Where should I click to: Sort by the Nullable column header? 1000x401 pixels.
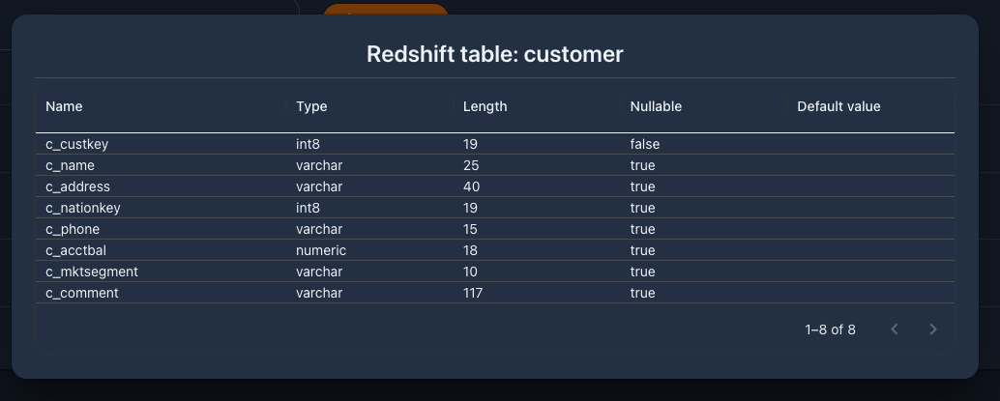pos(656,106)
